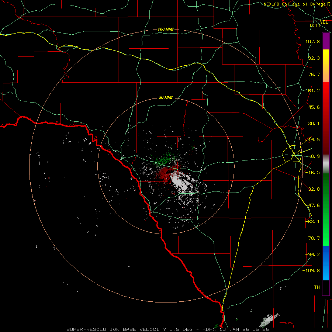Select the 14.5 legend value

click(x=314, y=140)
